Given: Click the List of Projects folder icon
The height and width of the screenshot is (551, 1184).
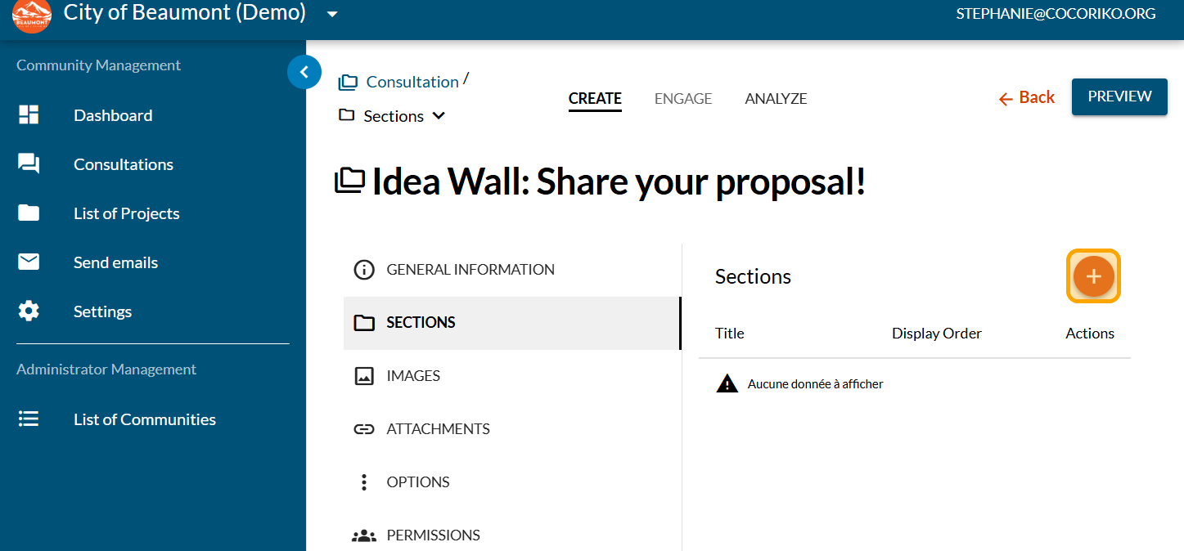Looking at the screenshot, I should pyautogui.click(x=29, y=213).
